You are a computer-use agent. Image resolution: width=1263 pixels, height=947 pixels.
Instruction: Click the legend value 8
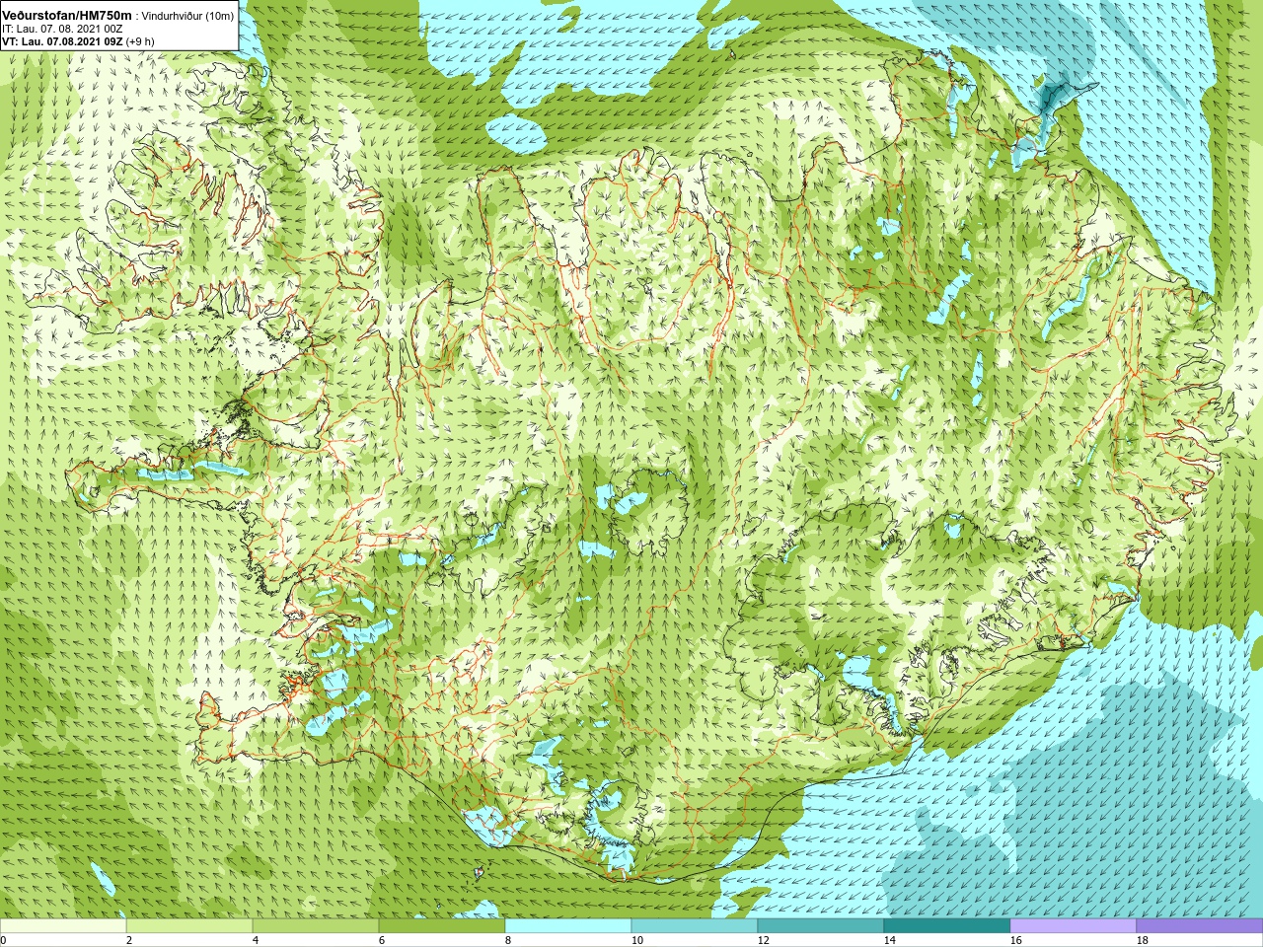click(508, 940)
